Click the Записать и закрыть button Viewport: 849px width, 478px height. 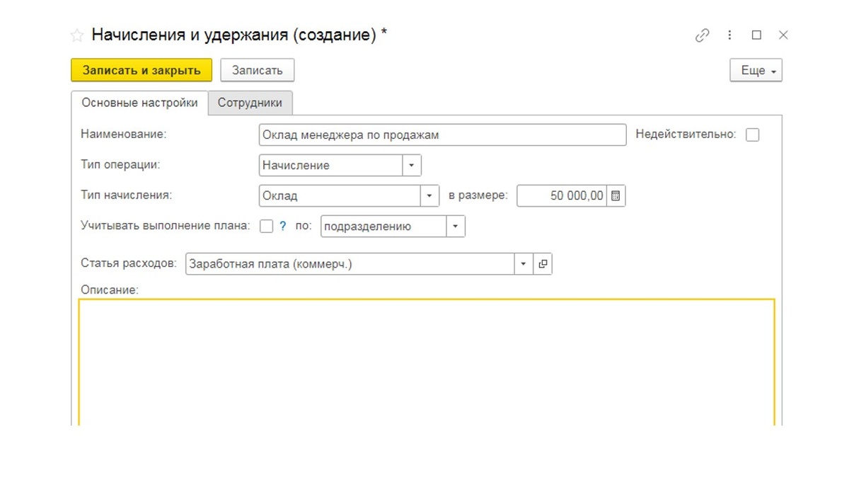pos(141,70)
